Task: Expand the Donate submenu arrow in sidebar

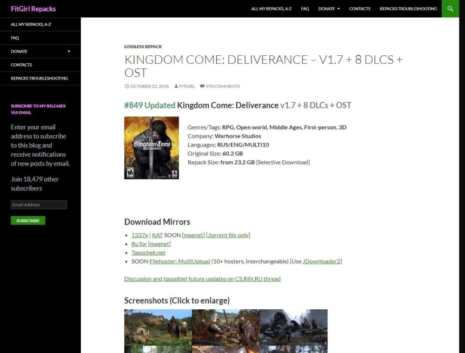Action: coord(69,51)
